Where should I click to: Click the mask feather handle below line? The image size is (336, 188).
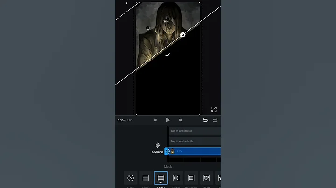[168, 54]
